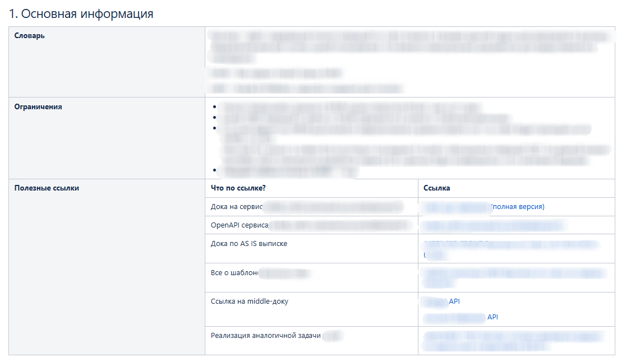The width and height of the screenshot is (617, 362).
Task: Open the lower API link under middle-доку
Action: [x=492, y=317]
